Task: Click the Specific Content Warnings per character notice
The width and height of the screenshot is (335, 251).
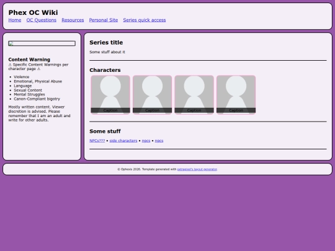Action: 38,66
